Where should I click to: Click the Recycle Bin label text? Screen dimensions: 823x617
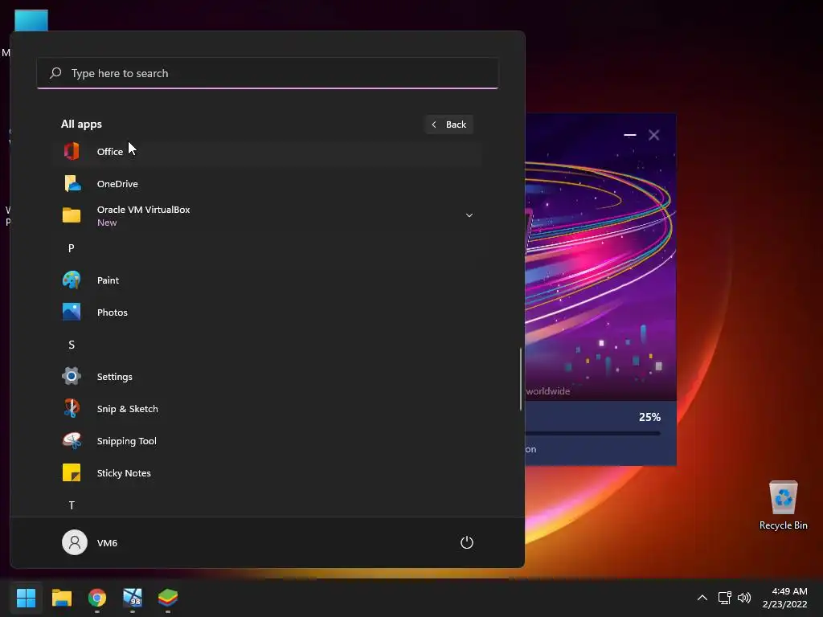click(783, 525)
